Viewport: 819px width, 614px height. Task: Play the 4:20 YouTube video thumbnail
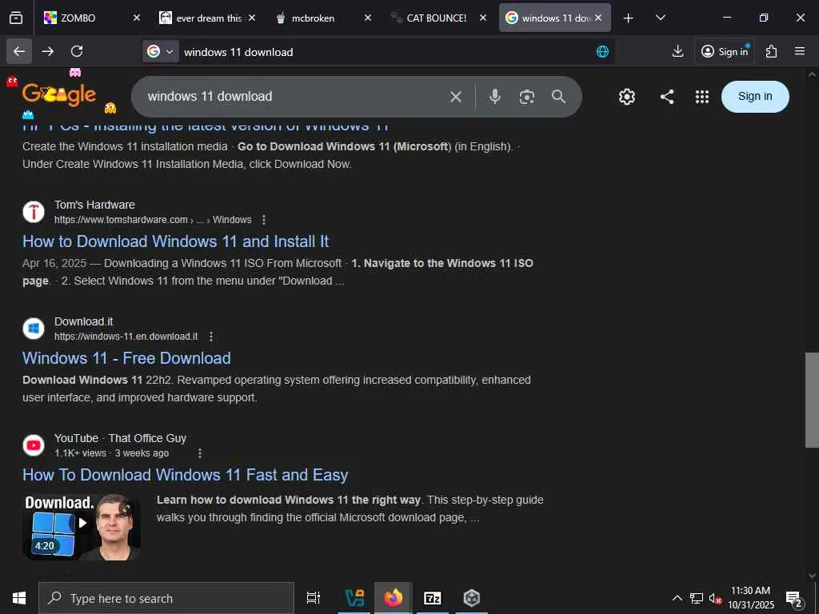coord(82,528)
